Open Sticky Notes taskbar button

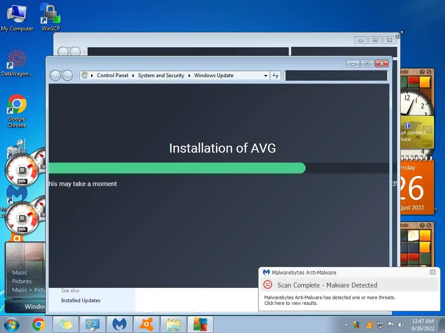click(65, 324)
